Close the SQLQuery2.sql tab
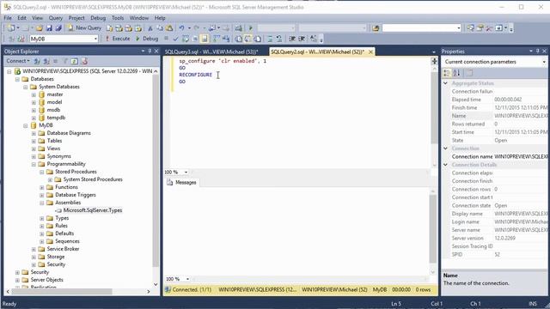The image size is (550, 309). tap(370, 51)
